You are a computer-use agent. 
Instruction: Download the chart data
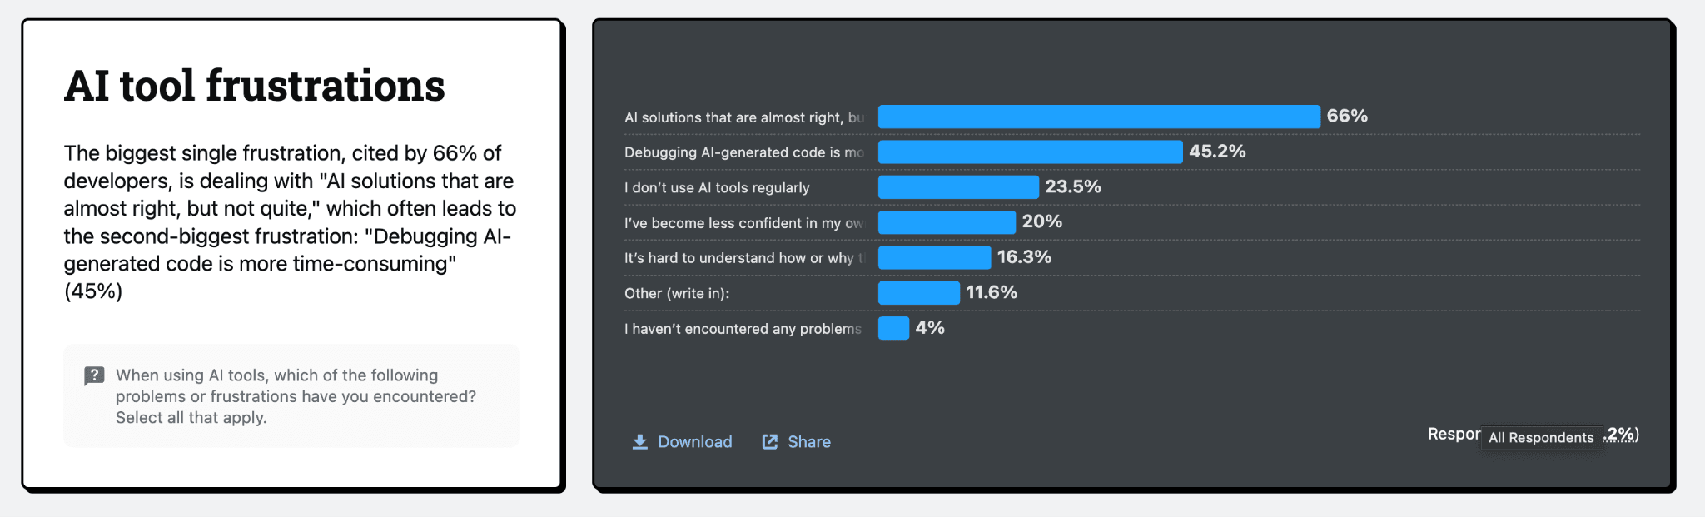pos(682,442)
